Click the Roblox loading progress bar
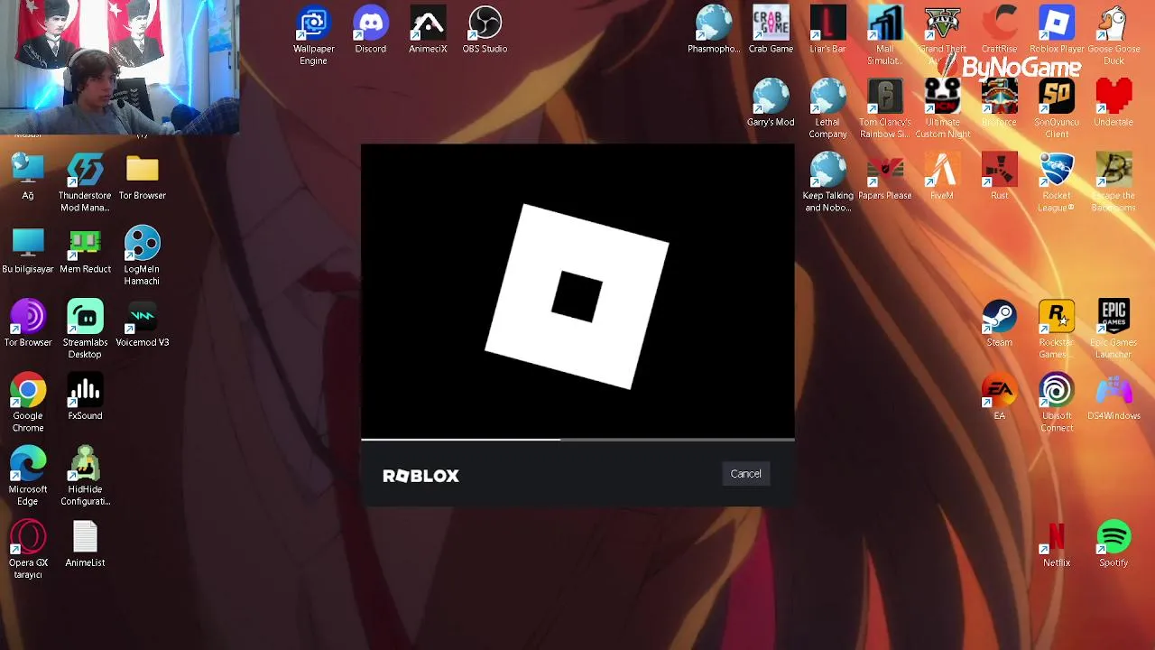The image size is (1155, 650). click(577, 440)
